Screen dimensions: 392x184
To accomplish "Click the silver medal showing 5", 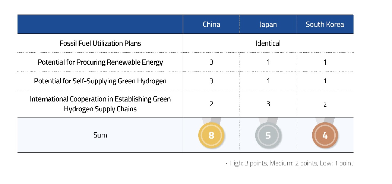I will pos(268,135).
